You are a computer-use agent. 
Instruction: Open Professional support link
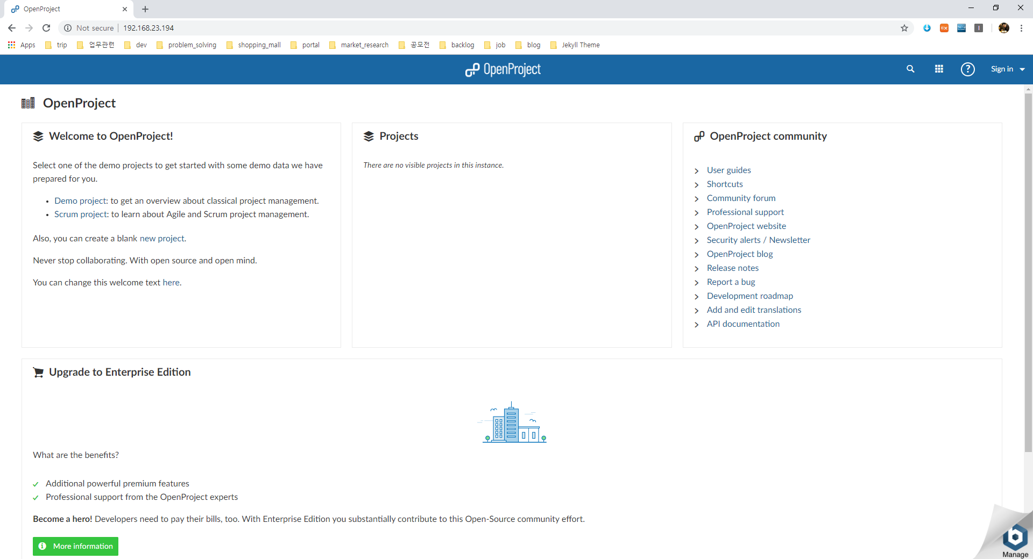pyautogui.click(x=745, y=212)
